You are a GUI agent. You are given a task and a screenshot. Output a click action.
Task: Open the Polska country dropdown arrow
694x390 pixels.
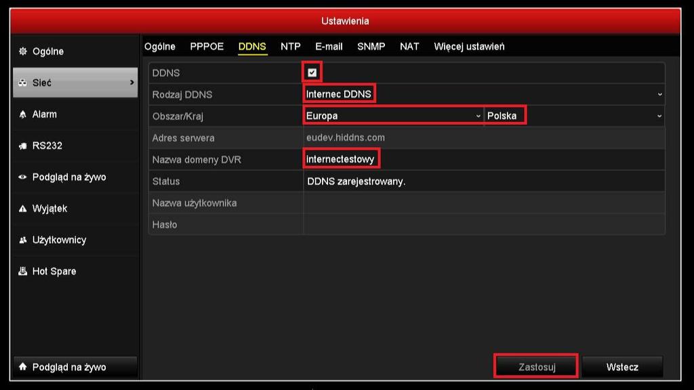(x=659, y=116)
